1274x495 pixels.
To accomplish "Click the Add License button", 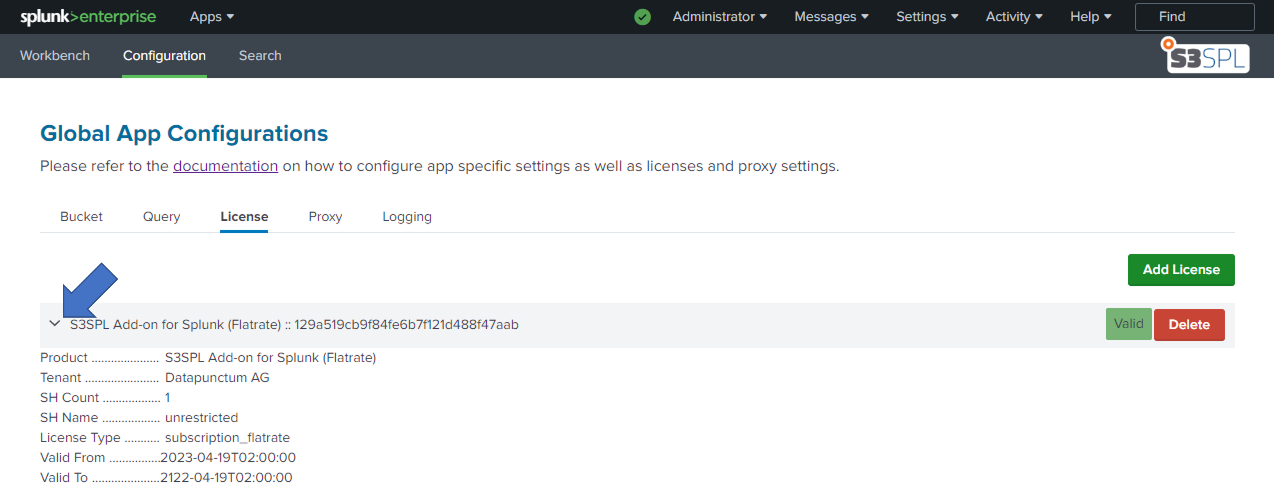I will click(x=1181, y=270).
